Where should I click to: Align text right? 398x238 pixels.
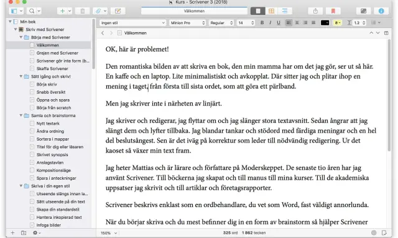(305, 23)
